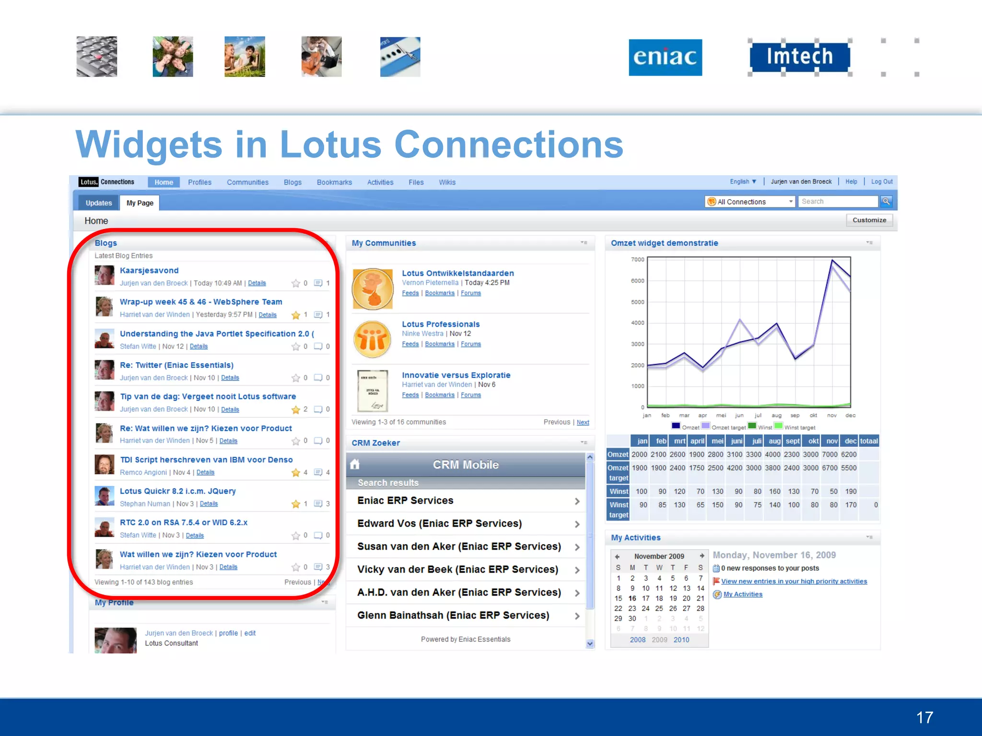Click the My Activities link icon
The width and height of the screenshot is (982, 736).
pyautogui.click(x=717, y=594)
